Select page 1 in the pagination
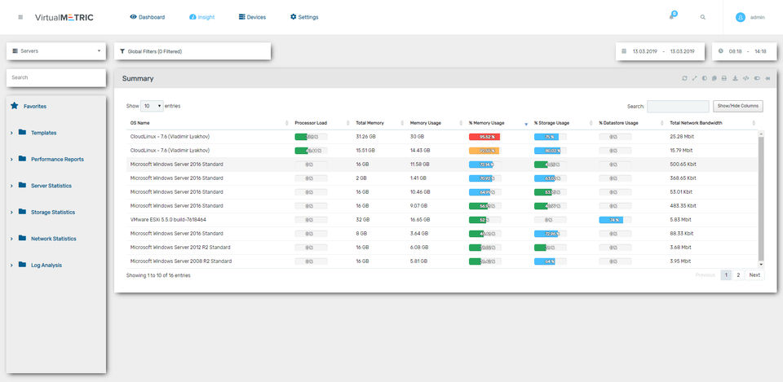This screenshot has height=382, width=783. click(x=726, y=274)
